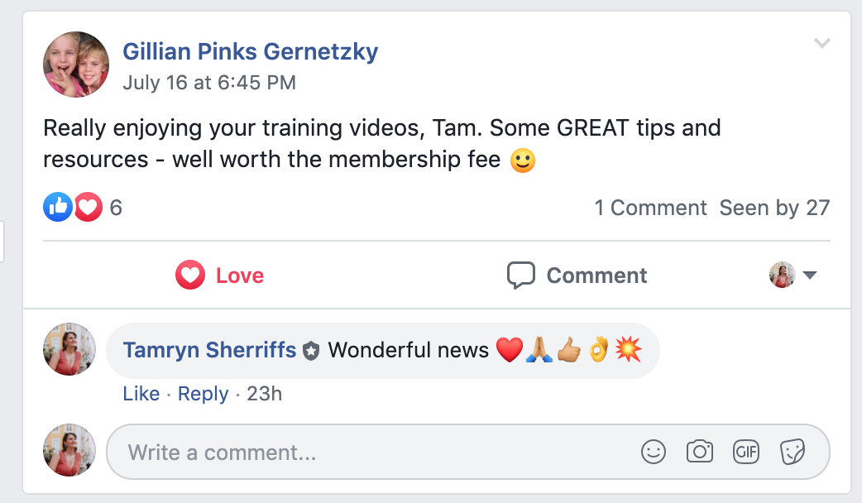The image size is (862, 503).
Task: Toggle the Love reaction on the post
Action: pos(220,275)
